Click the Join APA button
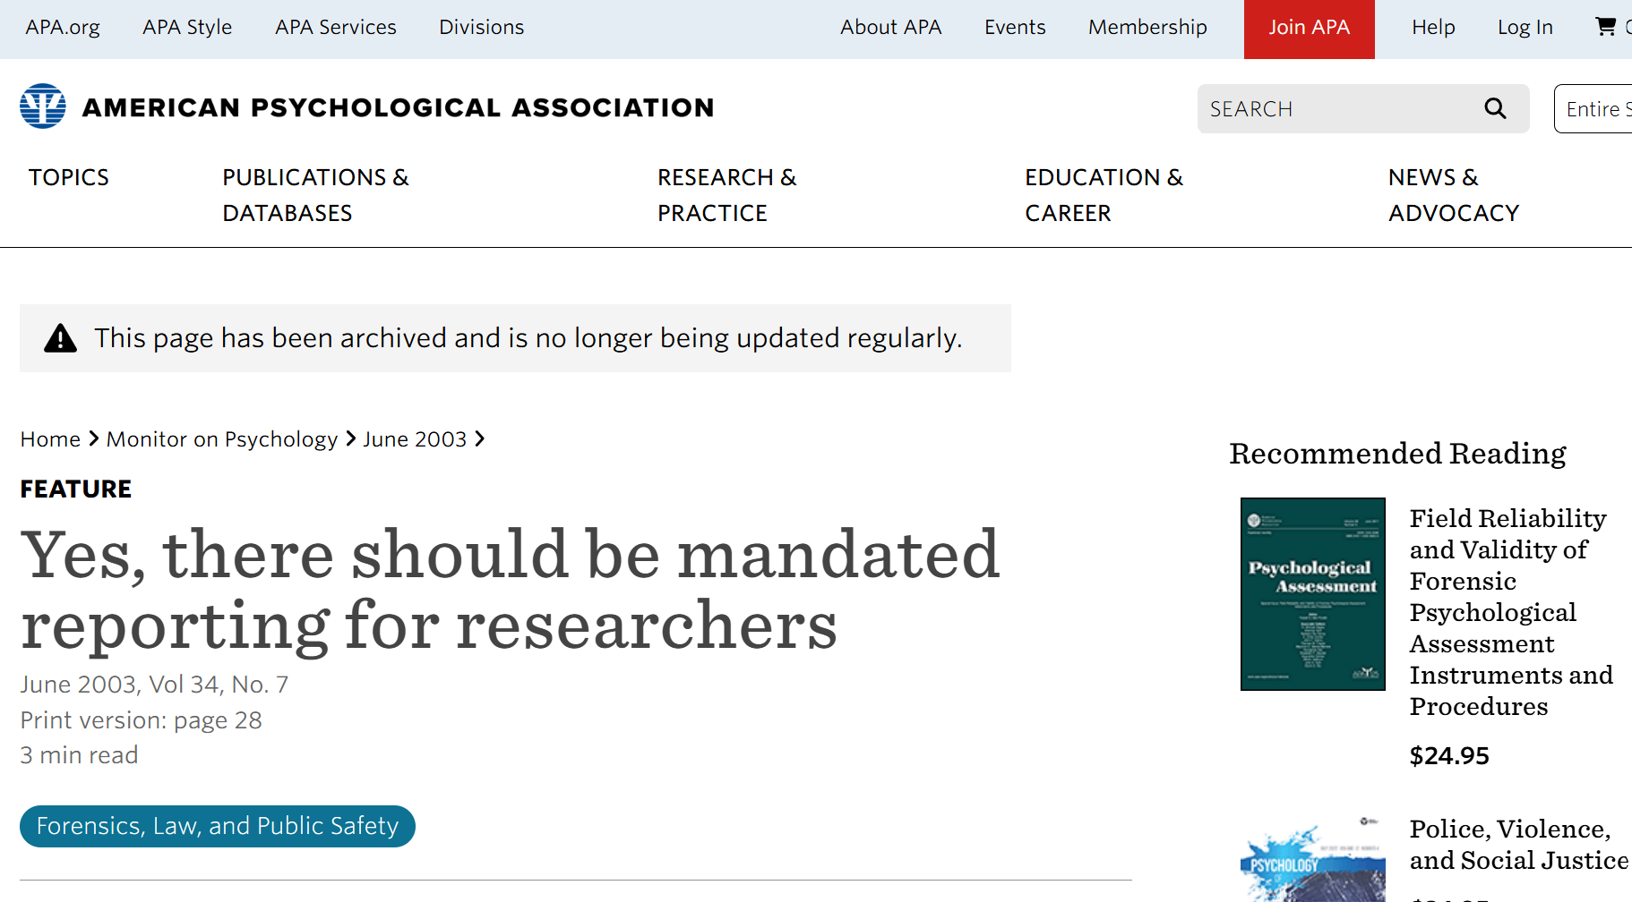The image size is (1632, 902). (x=1310, y=29)
